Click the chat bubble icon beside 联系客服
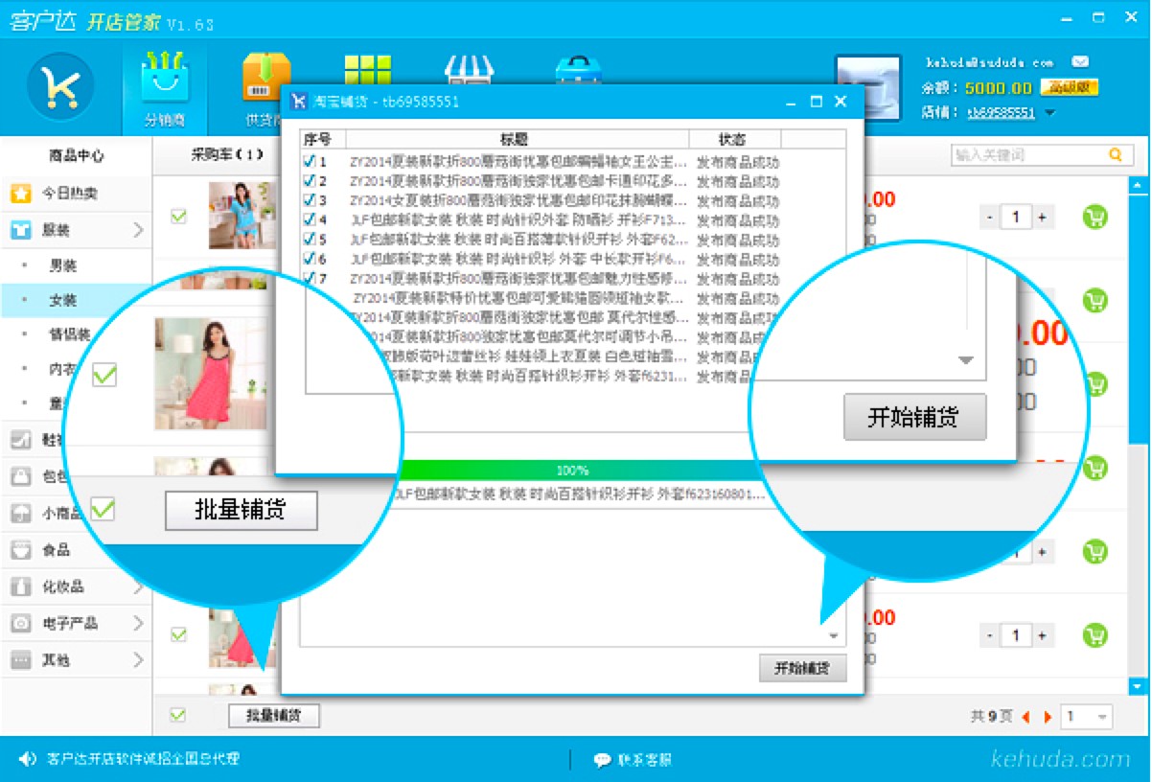The width and height of the screenshot is (1152, 782). [602, 760]
